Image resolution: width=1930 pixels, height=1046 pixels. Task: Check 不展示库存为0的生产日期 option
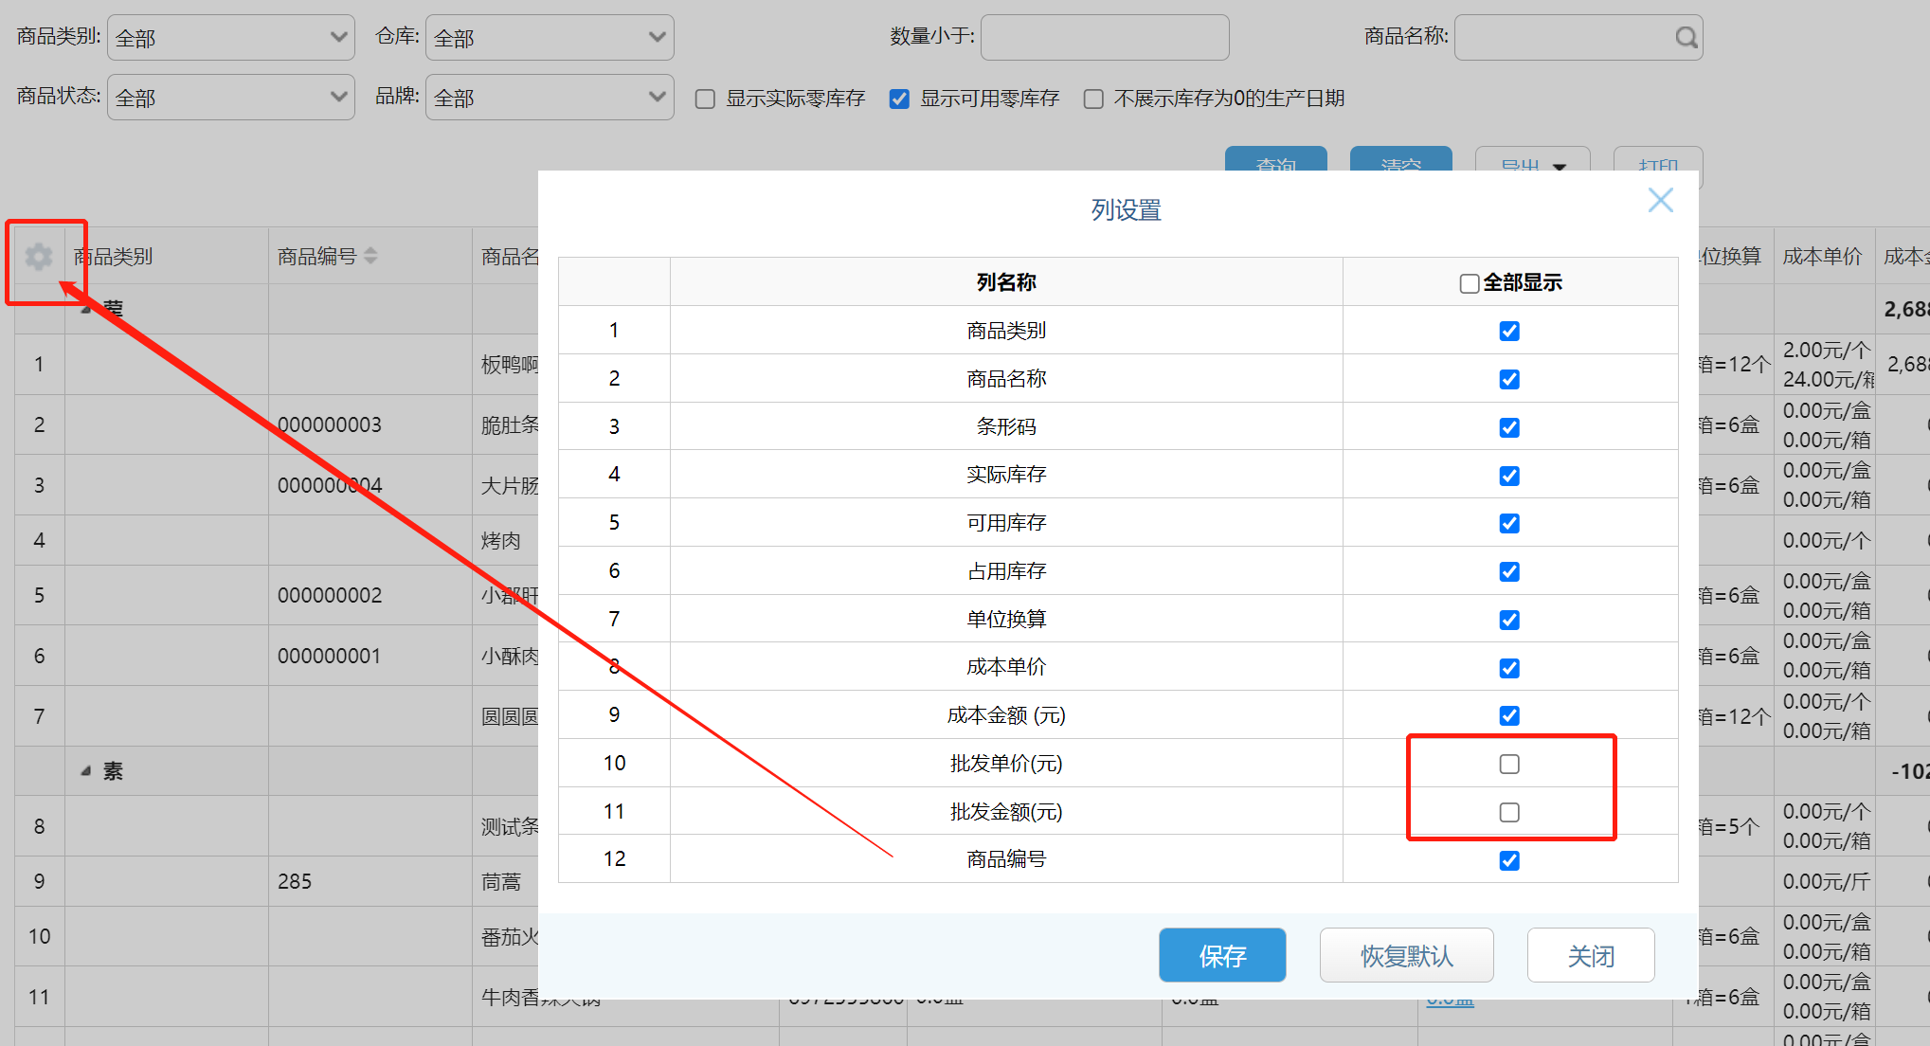(1093, 99)
